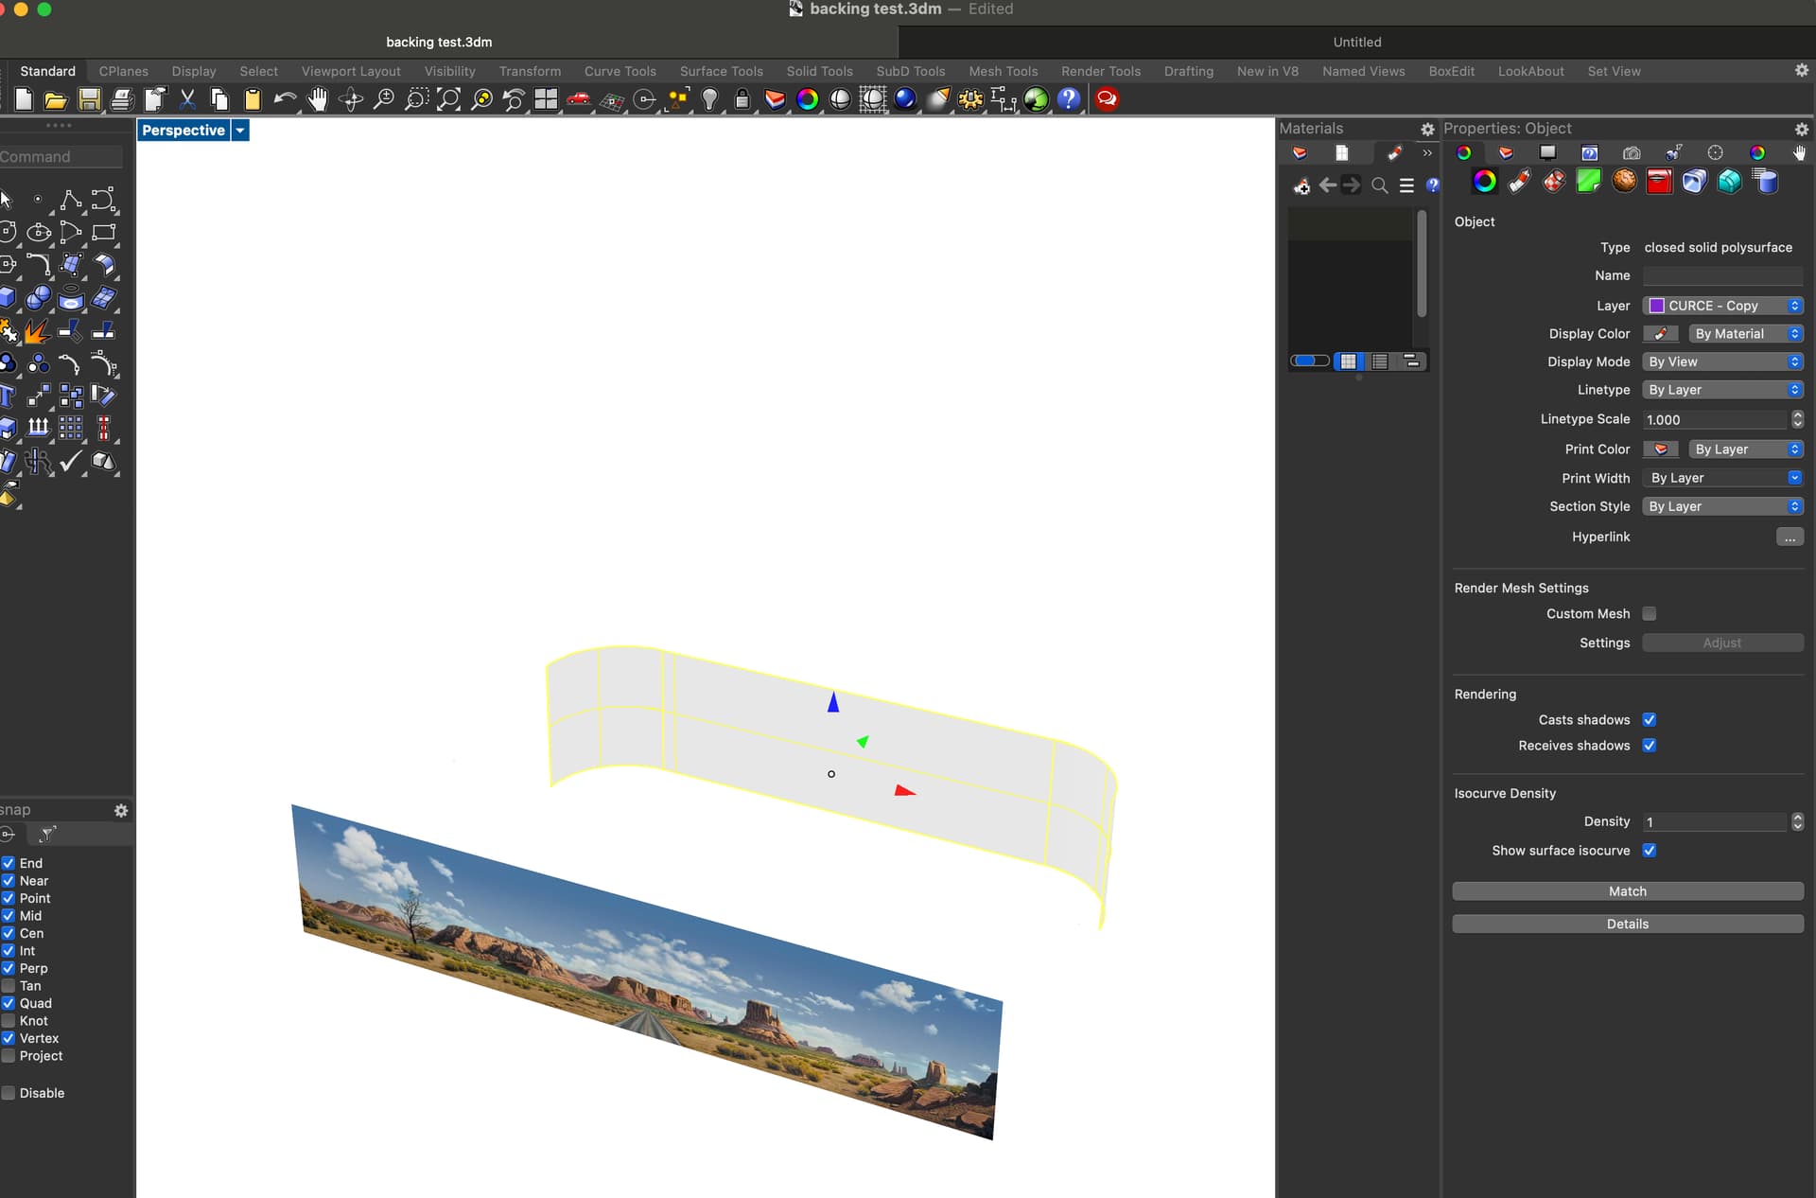Click the Cut scissors icon
The width and height of the screenshot is (1816, 1198).
187,99
